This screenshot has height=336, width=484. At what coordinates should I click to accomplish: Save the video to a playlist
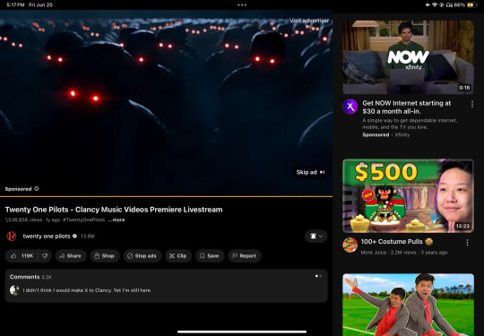pyautogui.click(x=210, y=255)
